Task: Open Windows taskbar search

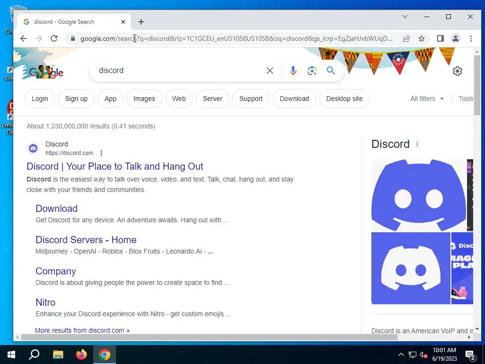Action: point(34,355)
